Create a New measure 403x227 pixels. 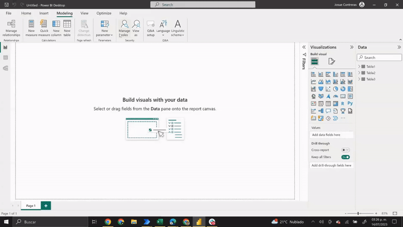coord(31,28)
